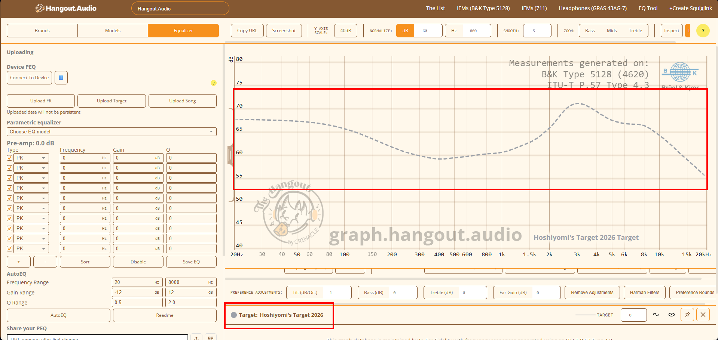This screenshot has height=340, width=718.
Task: Expand the fifth filter's PK type dropdown
Action: point(31,198)
